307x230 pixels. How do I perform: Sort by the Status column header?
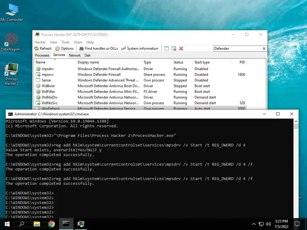(x=182, y=62)
